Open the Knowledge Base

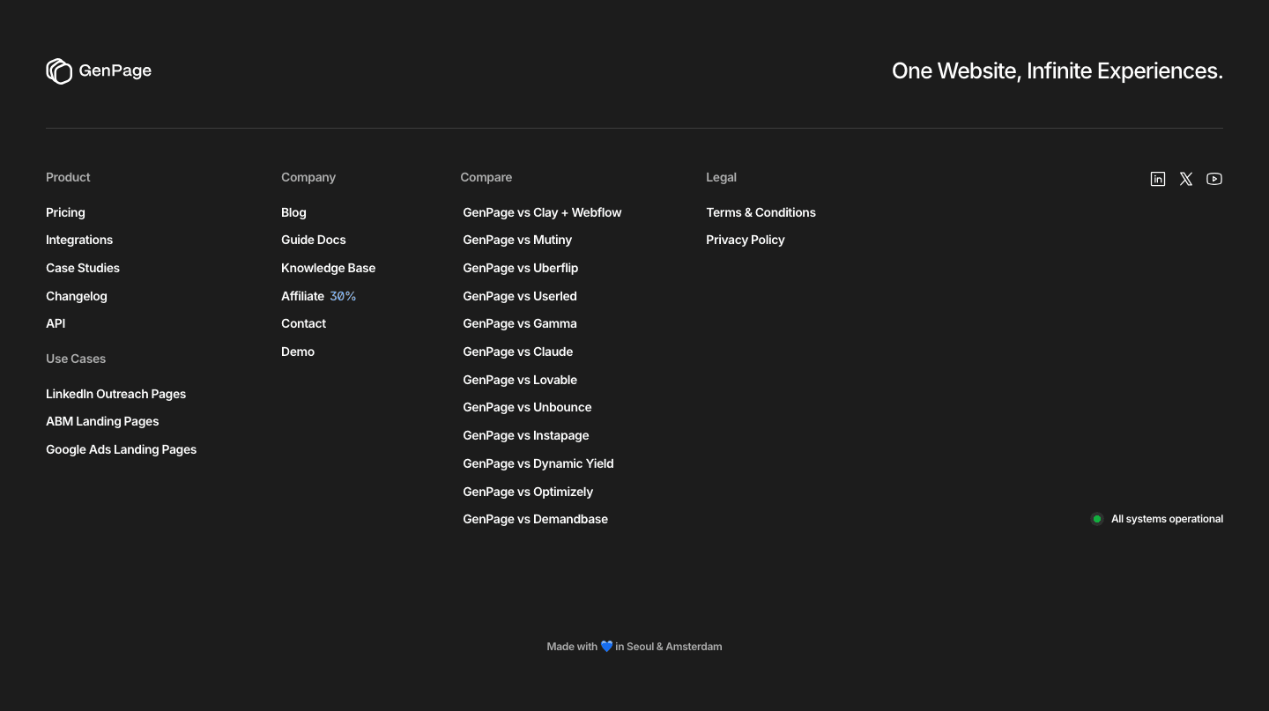pos(329,268)
